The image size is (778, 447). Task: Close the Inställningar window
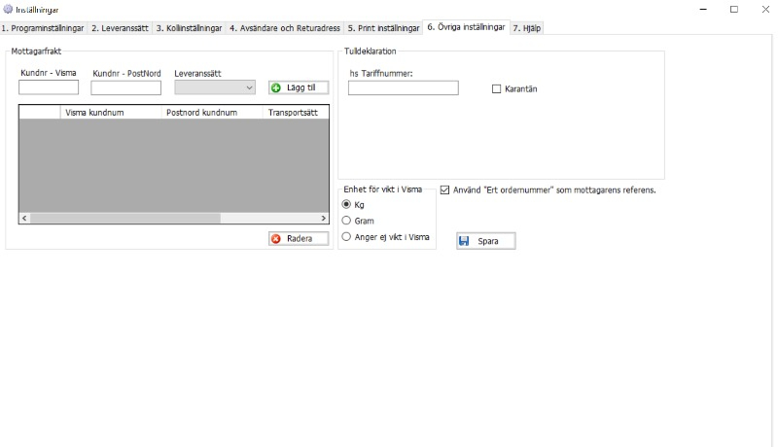point(765,10)
